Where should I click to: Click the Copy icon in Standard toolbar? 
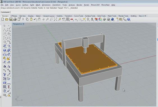click(x=27, y=19)
